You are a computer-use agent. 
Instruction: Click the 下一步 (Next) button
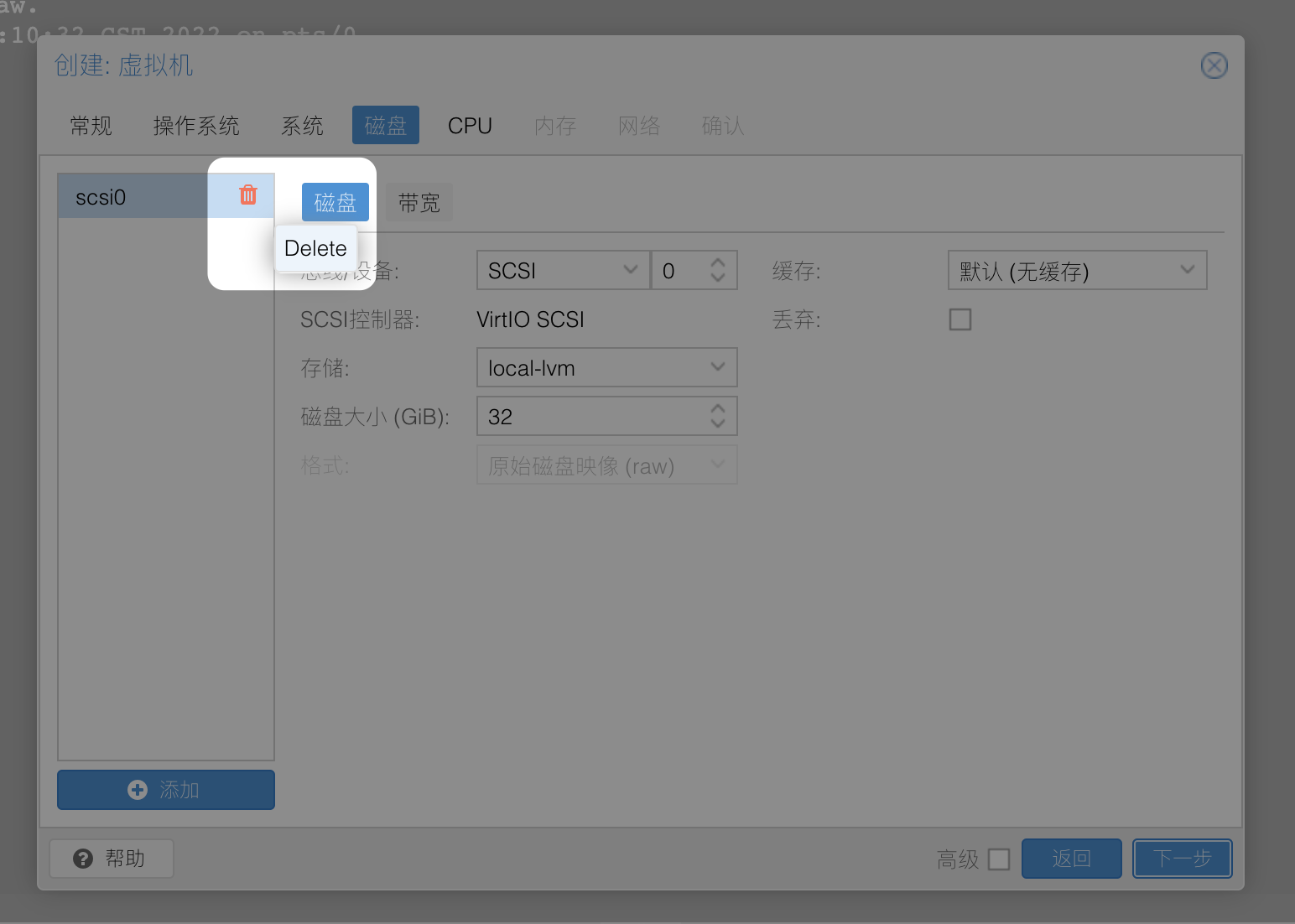pos(1182,859)
